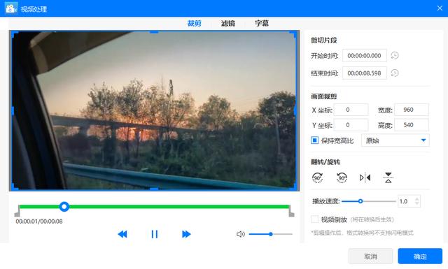Click the 高度 input showing 540

point(412,125)
